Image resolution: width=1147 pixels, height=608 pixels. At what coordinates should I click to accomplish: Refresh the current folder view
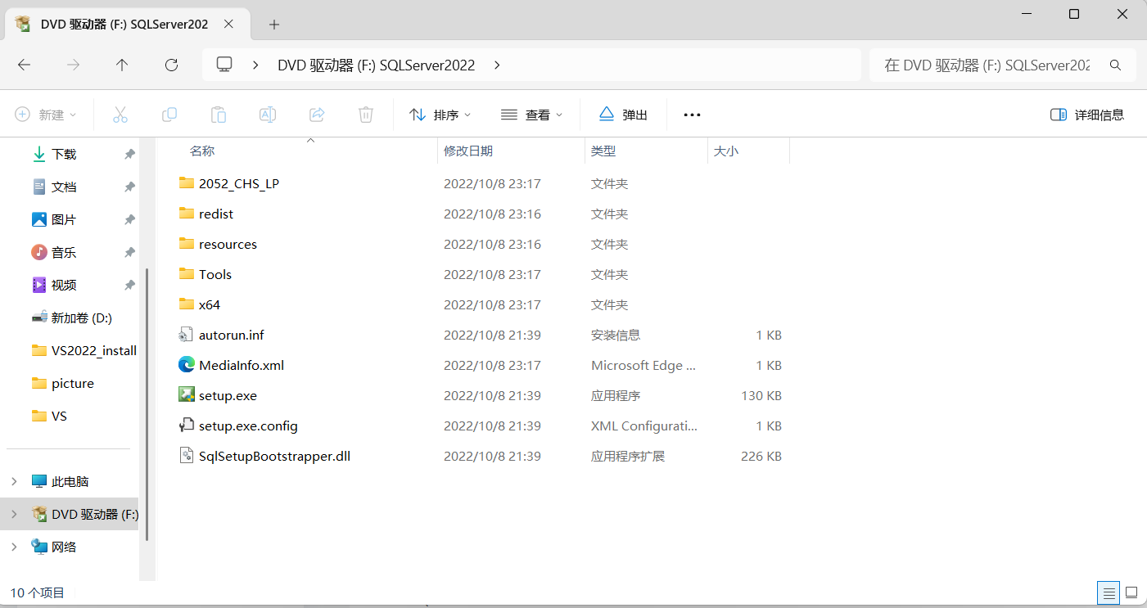click(171, 65)
